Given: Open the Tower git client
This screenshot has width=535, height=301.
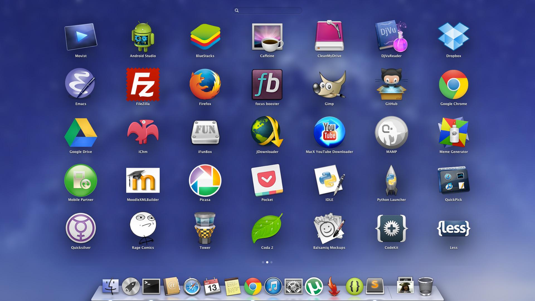Looking at the screenshot, I should [205, 228].
